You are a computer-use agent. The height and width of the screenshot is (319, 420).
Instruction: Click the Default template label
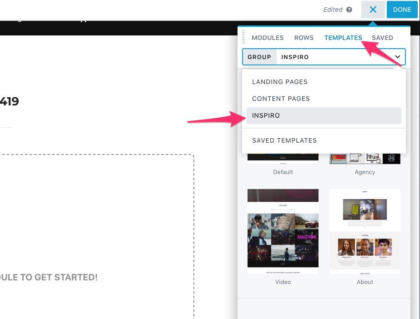tap(283, 172)
